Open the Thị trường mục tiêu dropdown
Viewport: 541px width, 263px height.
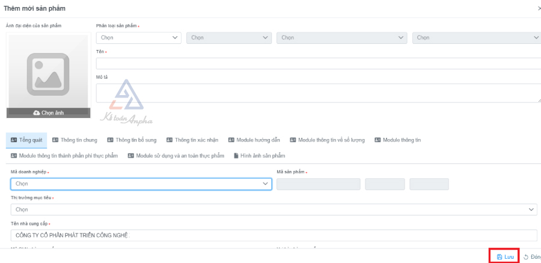pos(274,209)
